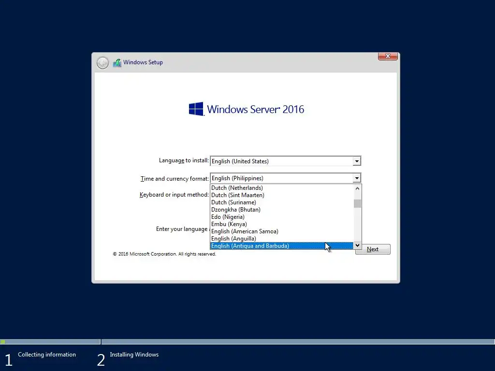The width and height of the screenshot is (495, 371).
Task: Select English (American Samoa) option
Action: pos(282,231)
